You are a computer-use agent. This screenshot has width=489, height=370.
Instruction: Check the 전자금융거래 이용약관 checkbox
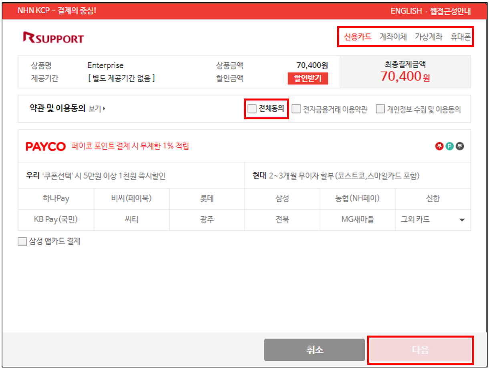tap(296, 109)
